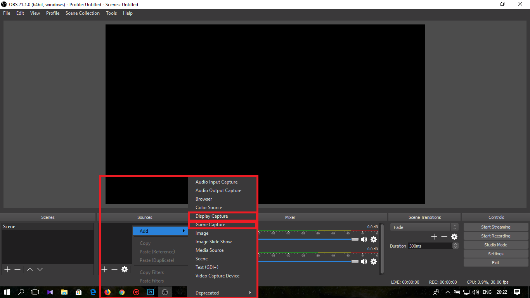Open the Fade transition dropdown

click(424, 227)
